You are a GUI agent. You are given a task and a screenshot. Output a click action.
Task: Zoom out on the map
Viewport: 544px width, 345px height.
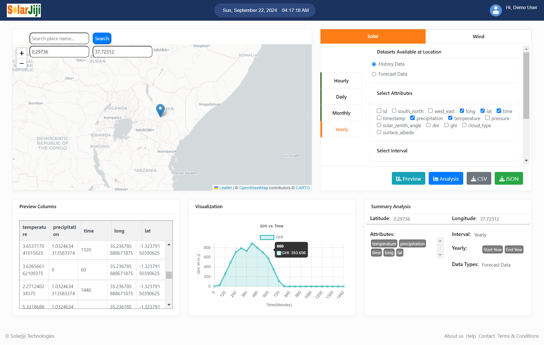click(22, 63)
